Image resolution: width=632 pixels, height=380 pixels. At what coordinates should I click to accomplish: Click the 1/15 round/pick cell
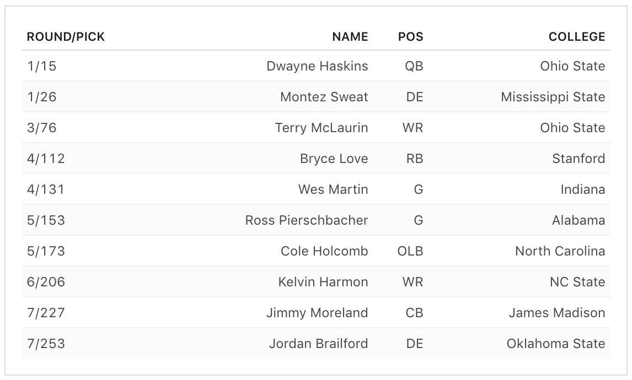[42, 66]
